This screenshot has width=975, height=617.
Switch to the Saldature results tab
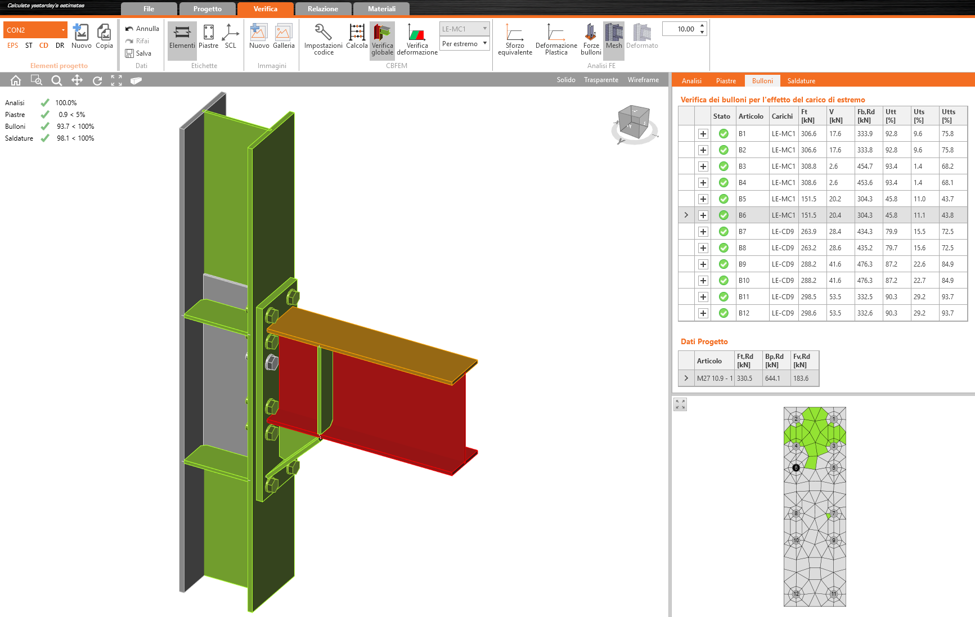click(x=801, y=81)
